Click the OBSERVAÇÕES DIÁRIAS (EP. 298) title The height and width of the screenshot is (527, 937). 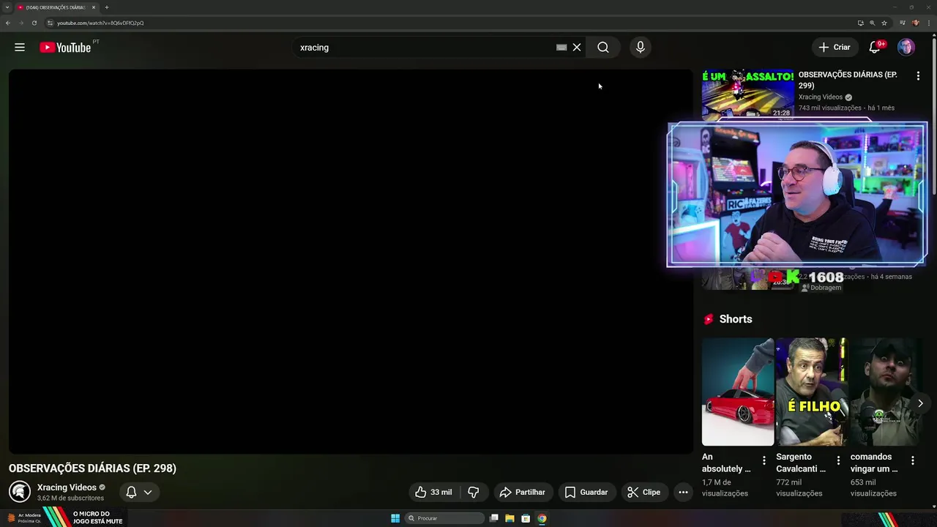(92, 468)
